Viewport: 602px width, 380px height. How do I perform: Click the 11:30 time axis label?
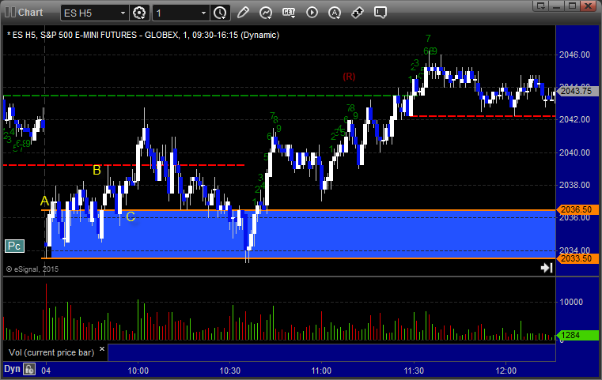click(414, 371)
